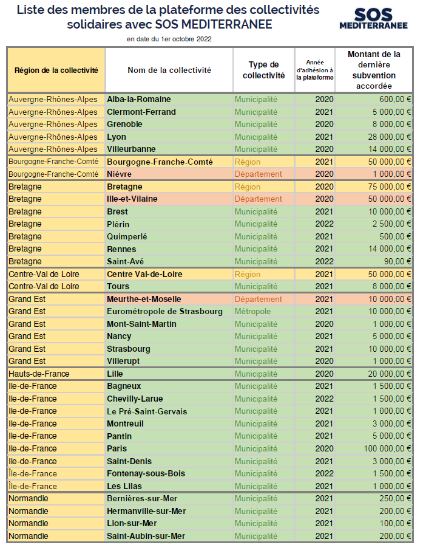Select the Saint-Avé amount 90,00 €
This screenshot has width=423, height=545.
pyautogui.click(x=397, y=261)
